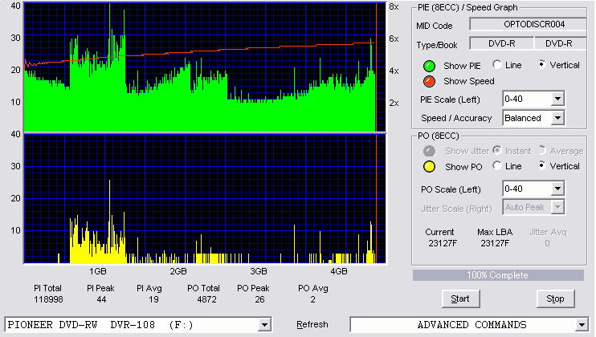Click the PI Total value 118998
This screenshot has height=337, width=596.
point(48,299)
